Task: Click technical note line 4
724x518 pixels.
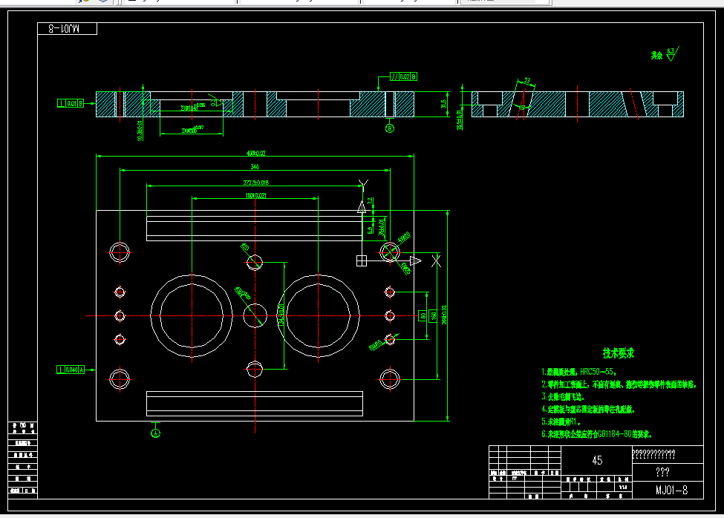Action: [588, 409]
